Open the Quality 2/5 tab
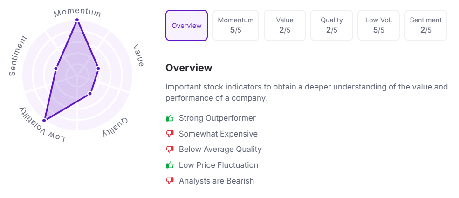 331,26
